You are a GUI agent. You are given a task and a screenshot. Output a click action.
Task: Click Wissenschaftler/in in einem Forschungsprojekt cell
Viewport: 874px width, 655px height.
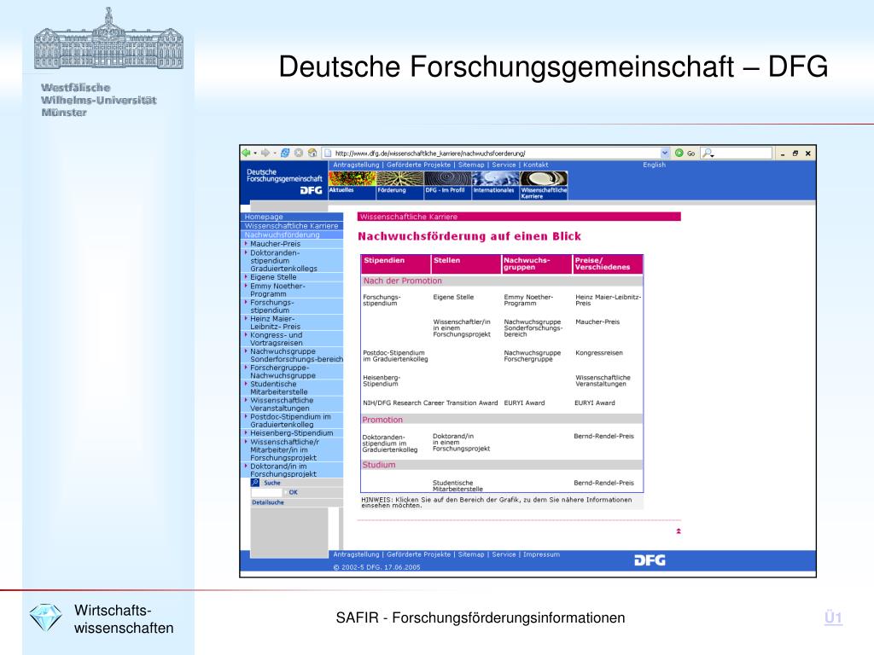tap(462, 328)
